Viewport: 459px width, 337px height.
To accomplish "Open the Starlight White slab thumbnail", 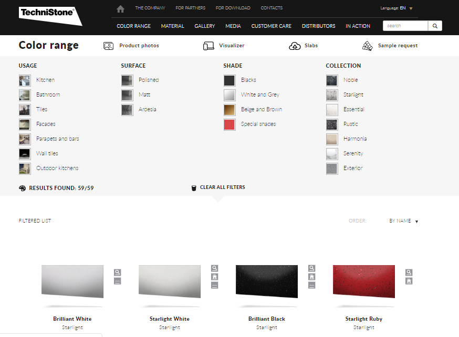I will (170, 281).
